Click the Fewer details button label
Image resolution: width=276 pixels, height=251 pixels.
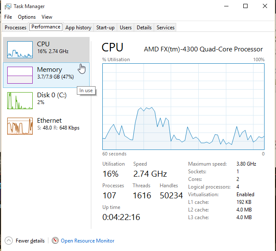tap(30, 241)
